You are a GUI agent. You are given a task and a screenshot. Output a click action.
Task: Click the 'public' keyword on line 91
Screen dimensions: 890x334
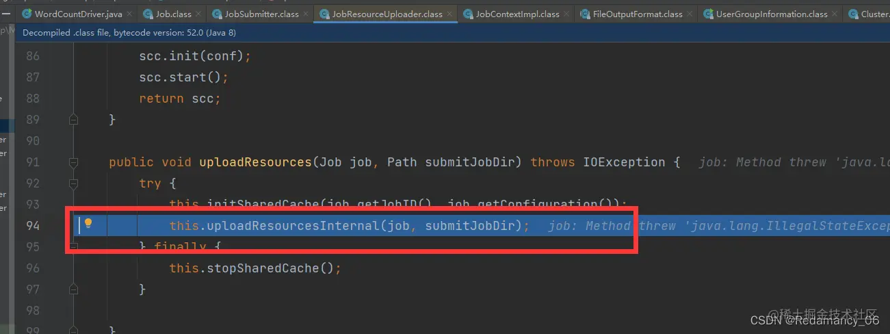click(x=131, y=162)
